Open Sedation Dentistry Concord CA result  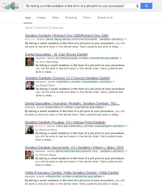[x=68, y=78]
